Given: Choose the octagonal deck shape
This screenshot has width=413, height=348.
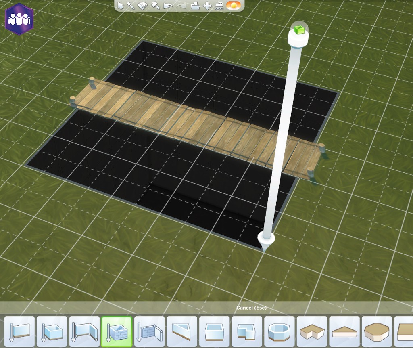Looking at the screenshot, I should pyautogui.click(x=377, y=332).
